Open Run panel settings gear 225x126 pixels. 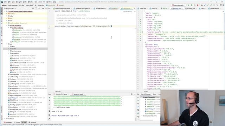pyautogui.click(x=132, y=94)
